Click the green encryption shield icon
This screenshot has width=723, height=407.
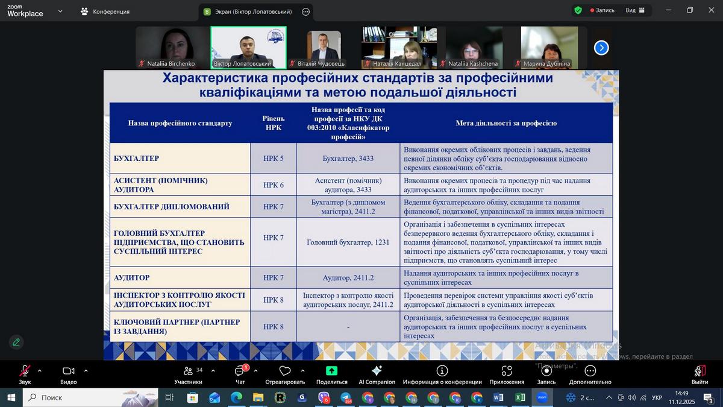pos(578,10)
